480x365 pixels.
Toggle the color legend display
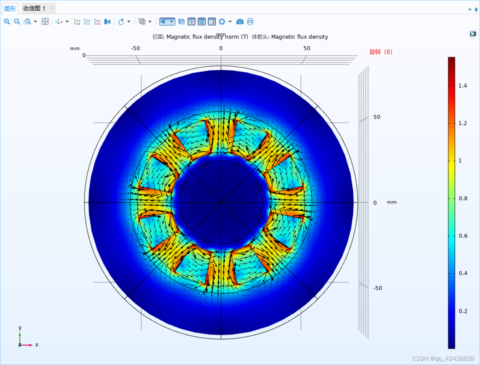click(212, 22)
